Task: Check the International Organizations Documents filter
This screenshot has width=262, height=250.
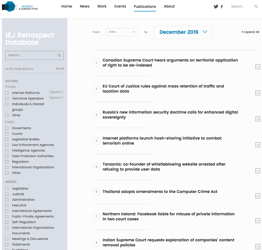Action: click(x=7, y=228)
